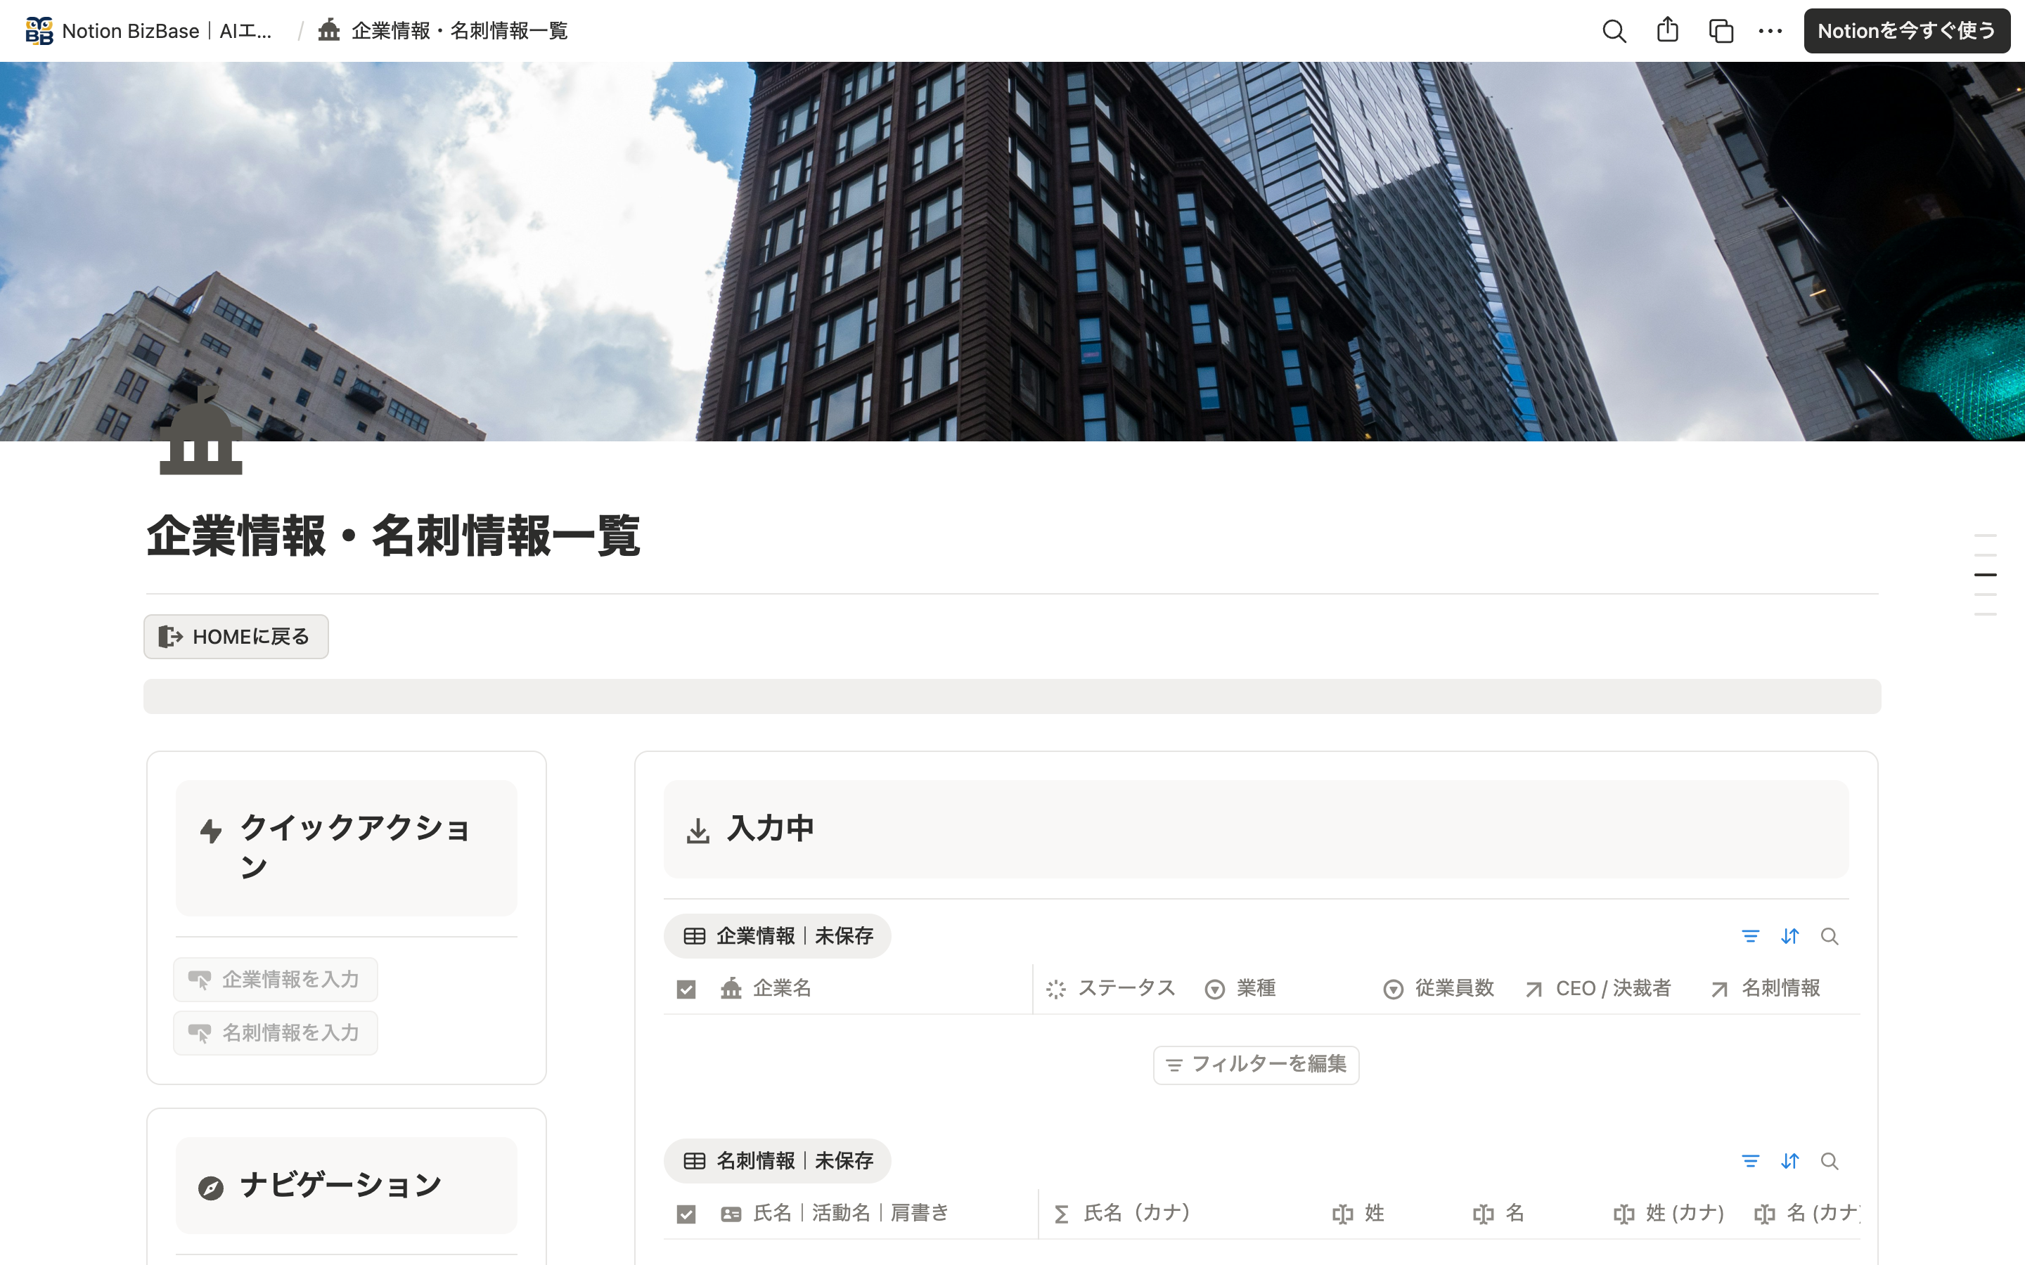
Task: Select the 企業情報｜未保存 view tab
Action: [x=778, y=936]
